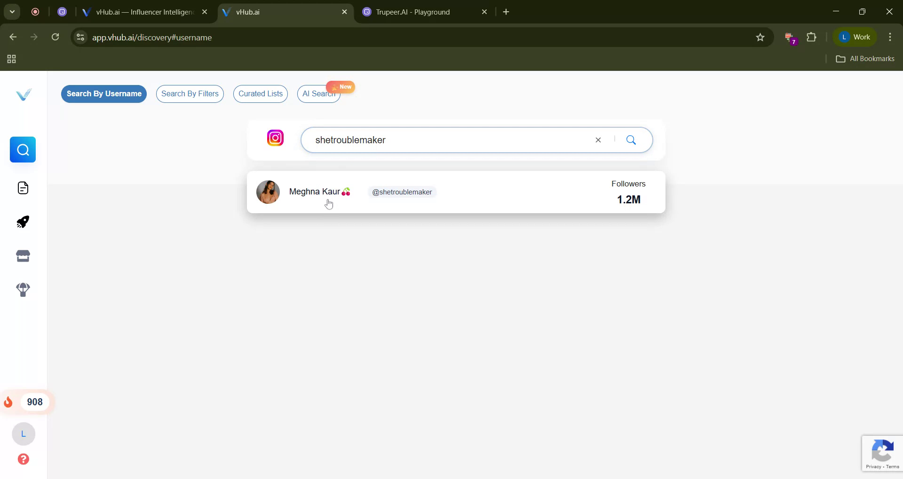Click the vHub logo at sidebar top
The image size is (903, 479).
tap(23, 94)
